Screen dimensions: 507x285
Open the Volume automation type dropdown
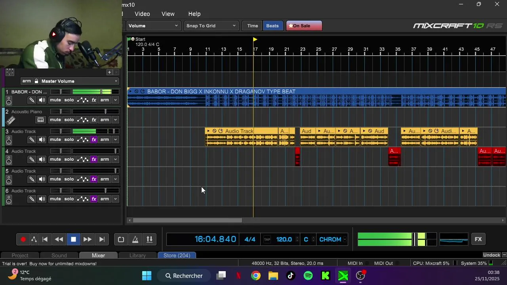[x=153, y=26]
